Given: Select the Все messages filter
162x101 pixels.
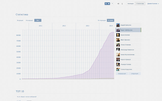Looking at the screenshot, I should pos(38,20).
